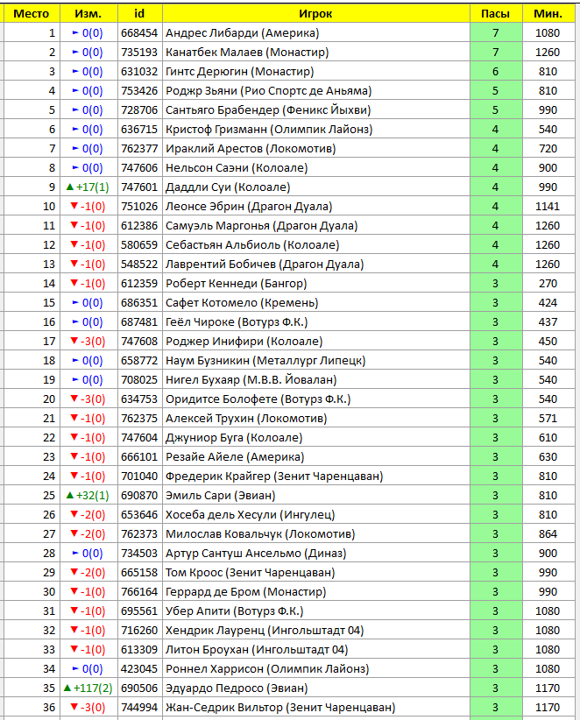Select Фредерик Крайгер (Зенит Чаренцаван)
The width and height of the screenshot is (580, 720).
point(316,476)
